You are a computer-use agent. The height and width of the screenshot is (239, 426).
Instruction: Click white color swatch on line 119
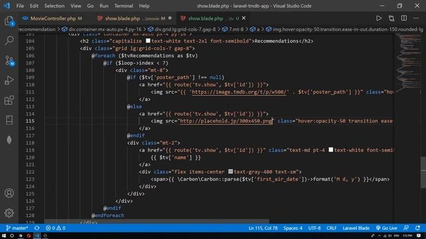point(331,149)
